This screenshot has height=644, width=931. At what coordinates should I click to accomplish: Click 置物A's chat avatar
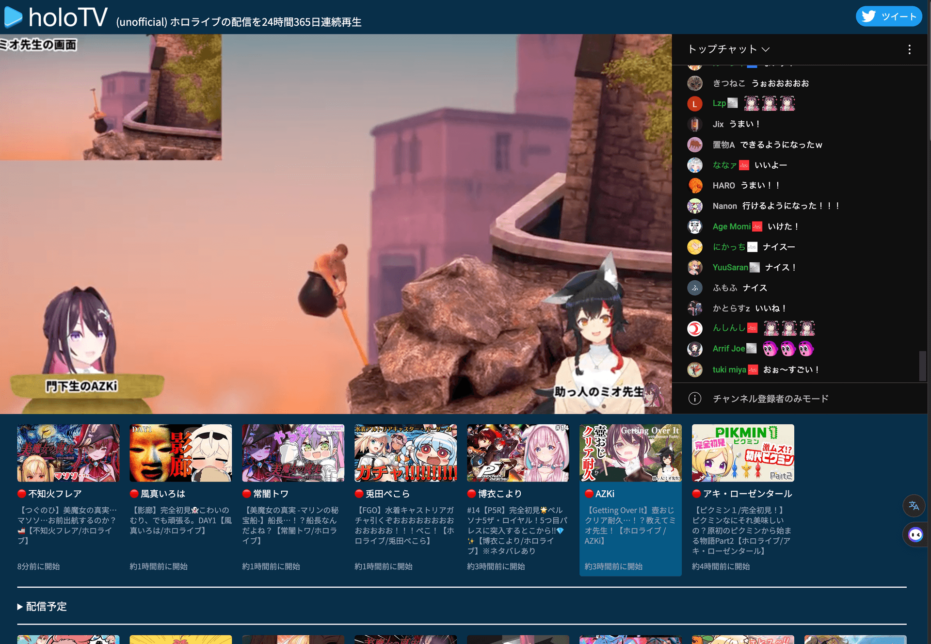click(695, 145)
